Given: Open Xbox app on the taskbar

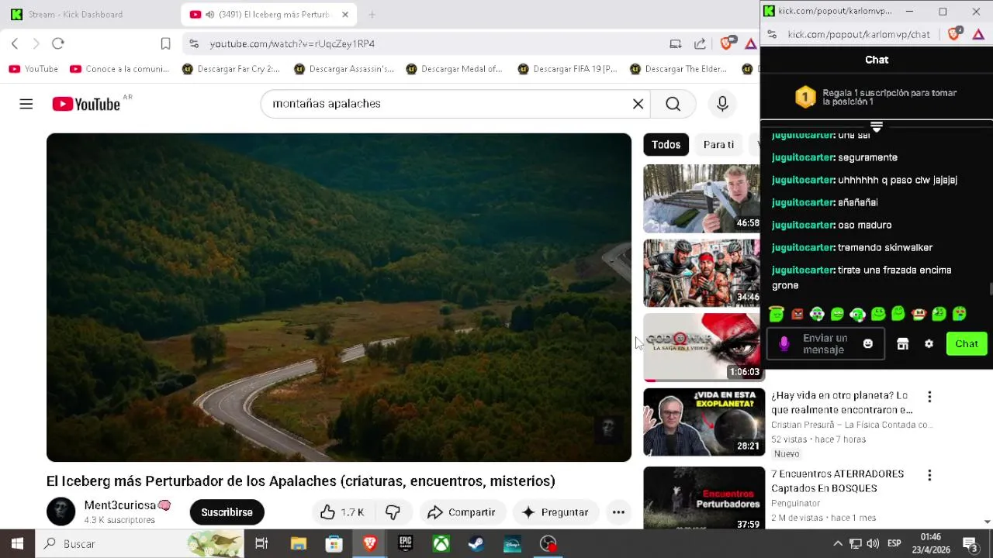Looking at the screenshot, I should 441,544.
